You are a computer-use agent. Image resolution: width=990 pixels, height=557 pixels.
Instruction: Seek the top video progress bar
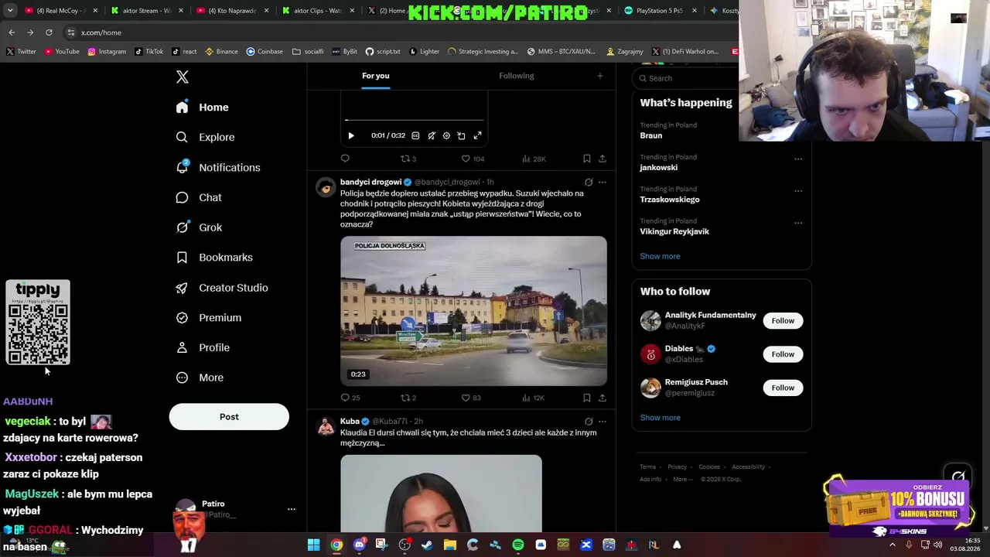414,120
